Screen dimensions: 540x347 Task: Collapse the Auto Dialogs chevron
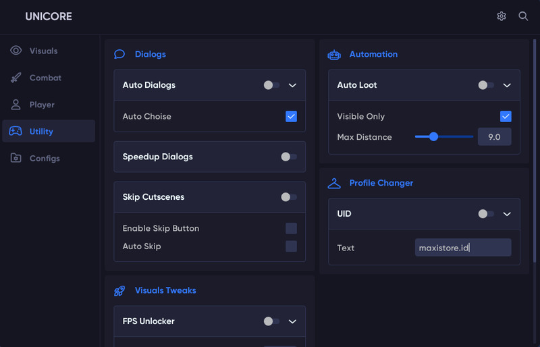tap(292, 85)
